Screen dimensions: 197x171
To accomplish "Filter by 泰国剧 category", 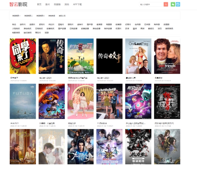I will click(166, 24).
